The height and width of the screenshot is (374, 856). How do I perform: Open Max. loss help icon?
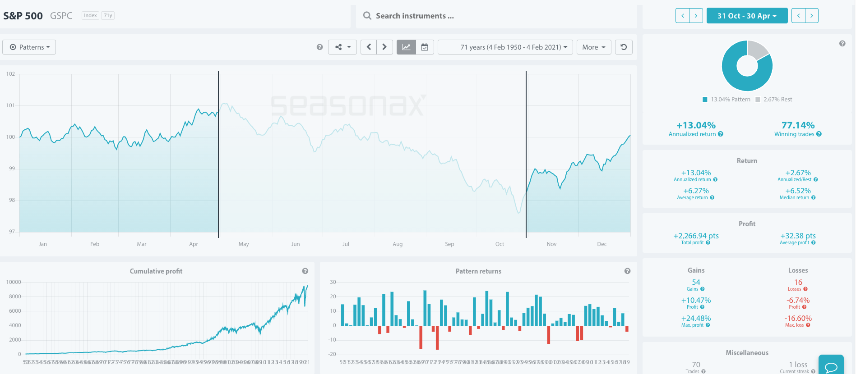[808, 325]
